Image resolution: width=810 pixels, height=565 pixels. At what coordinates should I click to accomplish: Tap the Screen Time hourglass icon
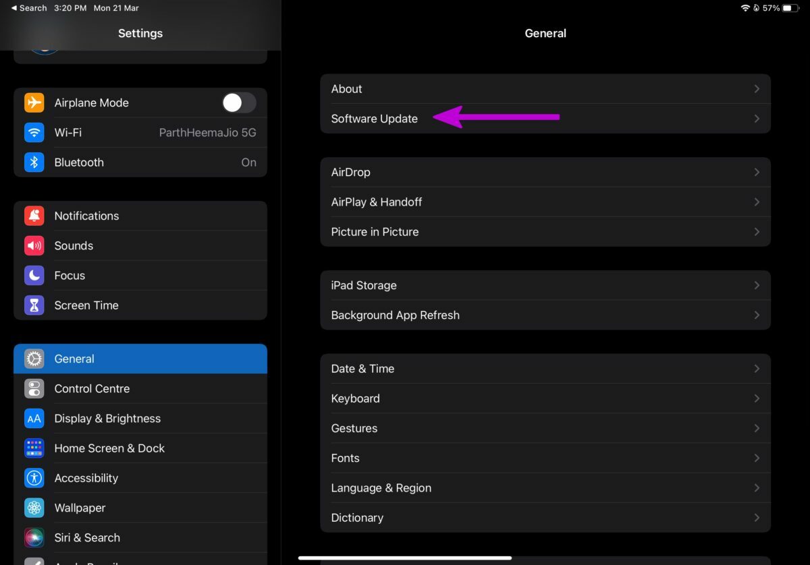click(34, 305)
